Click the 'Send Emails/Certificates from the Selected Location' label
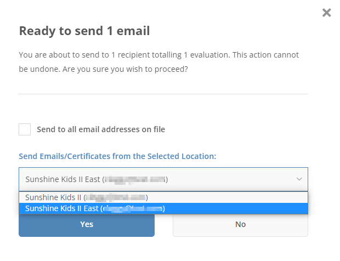 click(x=117, y=156)
